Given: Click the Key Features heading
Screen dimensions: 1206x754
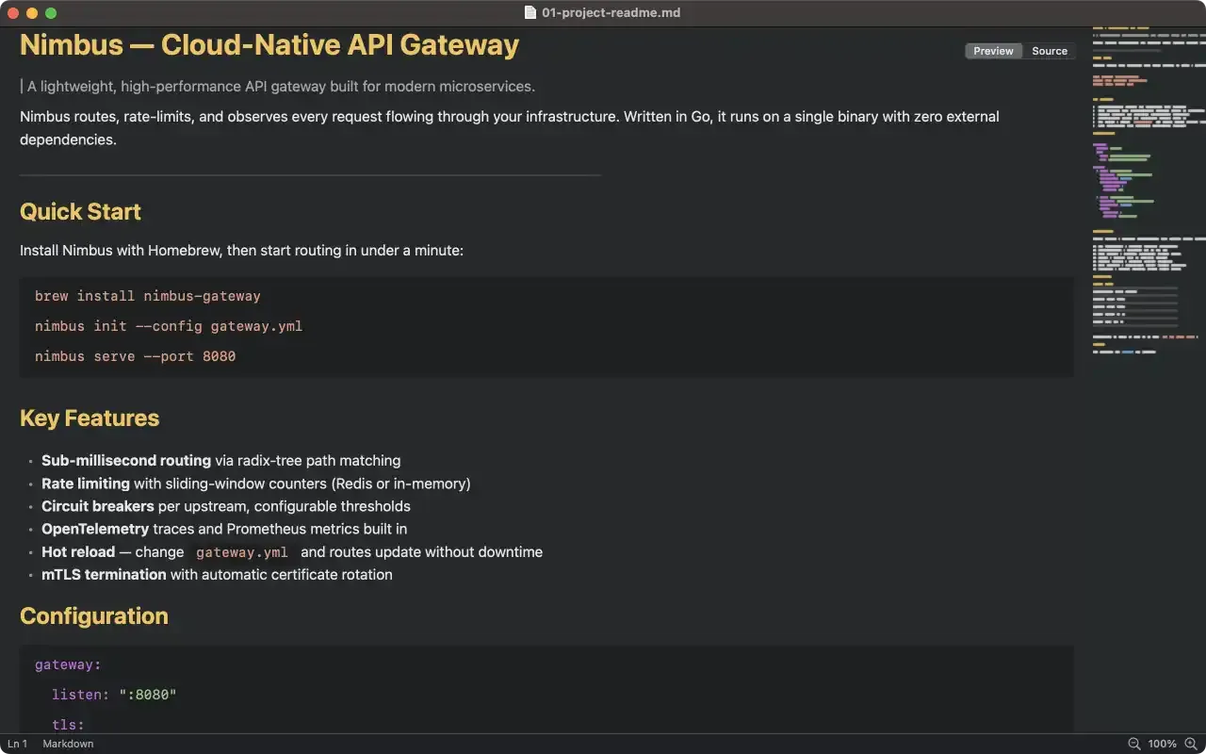Looking at the screenshot, I should click(x=90, y=418).
